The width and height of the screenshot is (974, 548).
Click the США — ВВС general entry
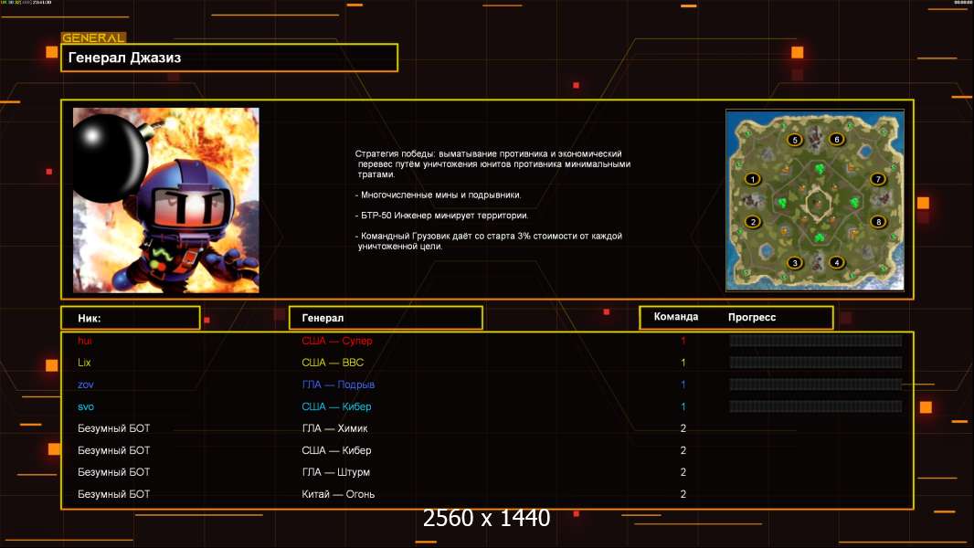coord(333,363)
